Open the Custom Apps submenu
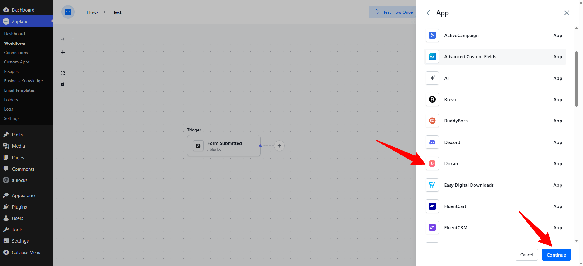This screenshot has width=583, height=266. point(17,62)
